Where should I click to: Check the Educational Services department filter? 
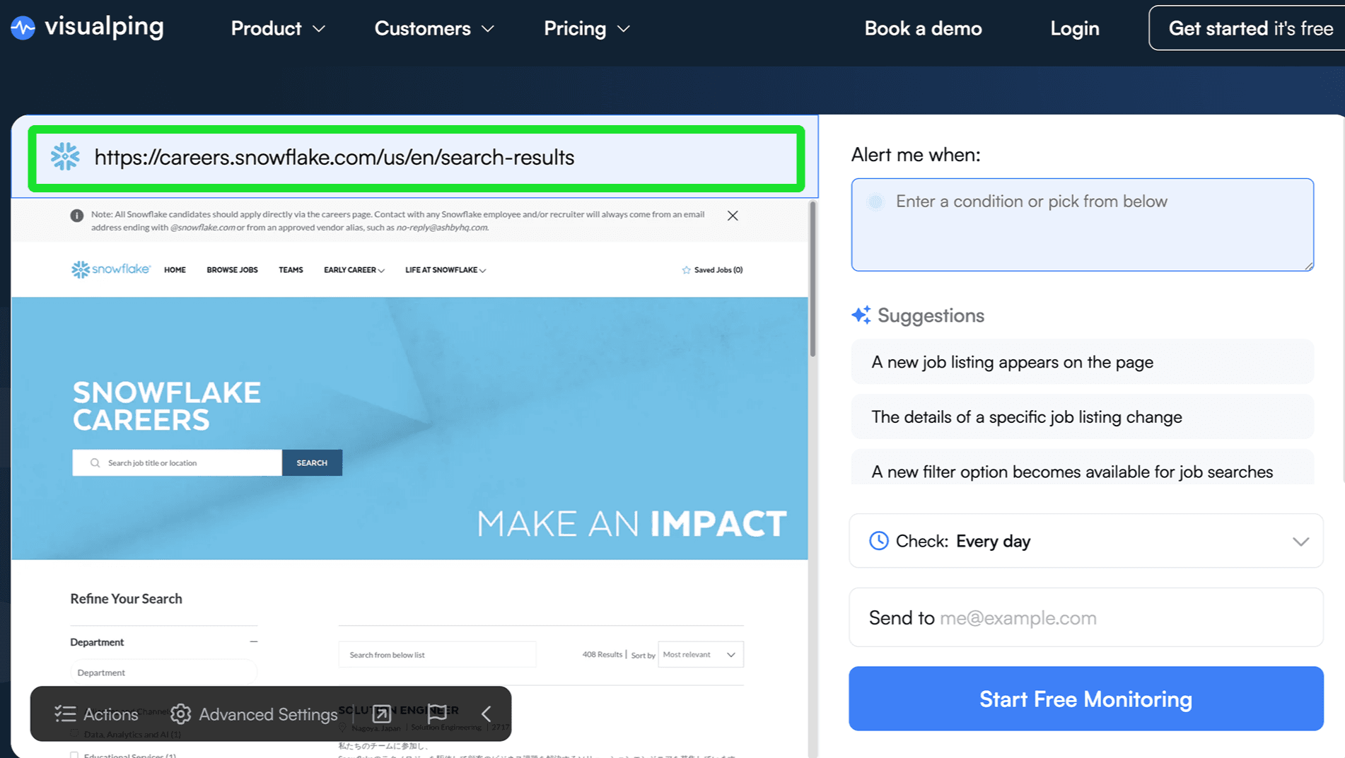point(74,755)
